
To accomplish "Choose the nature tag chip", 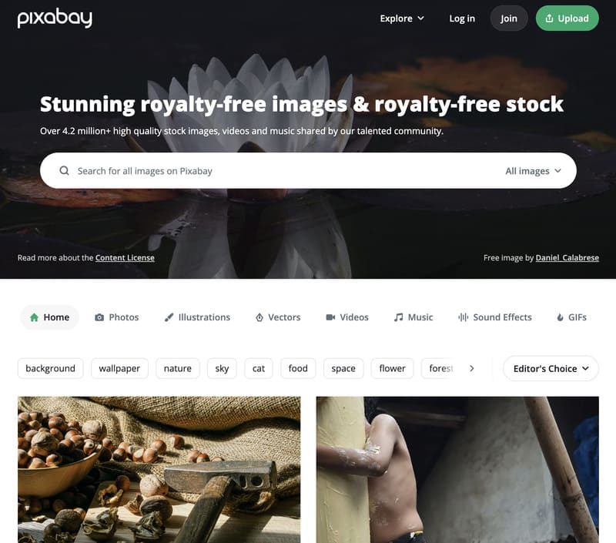I will point(178,368).
